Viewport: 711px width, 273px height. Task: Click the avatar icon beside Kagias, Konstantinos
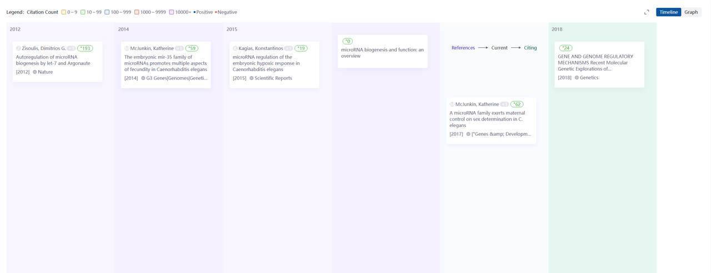pos(235,48)
